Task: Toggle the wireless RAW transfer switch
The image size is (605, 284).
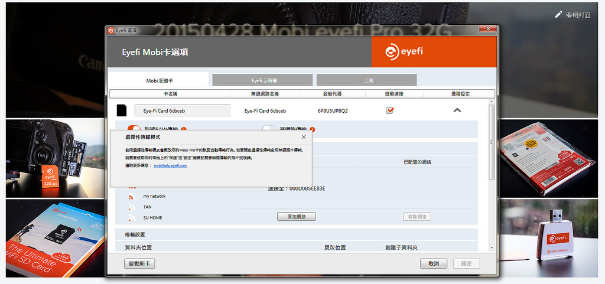Action: 134,128
